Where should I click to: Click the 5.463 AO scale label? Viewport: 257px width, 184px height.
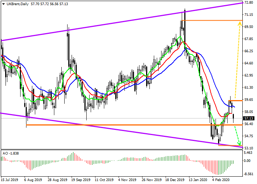[249, 152]
